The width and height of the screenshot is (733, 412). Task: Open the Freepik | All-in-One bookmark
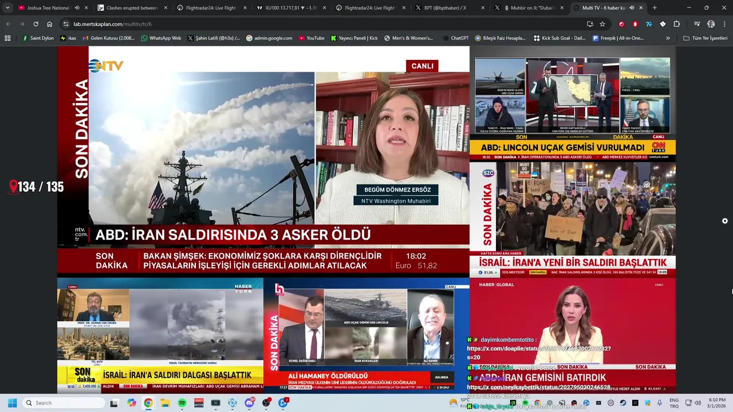[618, 38]
